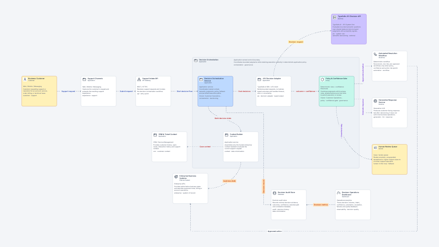Screen dimensions: 439x247
Task: Click the 'Enterprise Business Systems' node title
Action: [x=187, y=177]
